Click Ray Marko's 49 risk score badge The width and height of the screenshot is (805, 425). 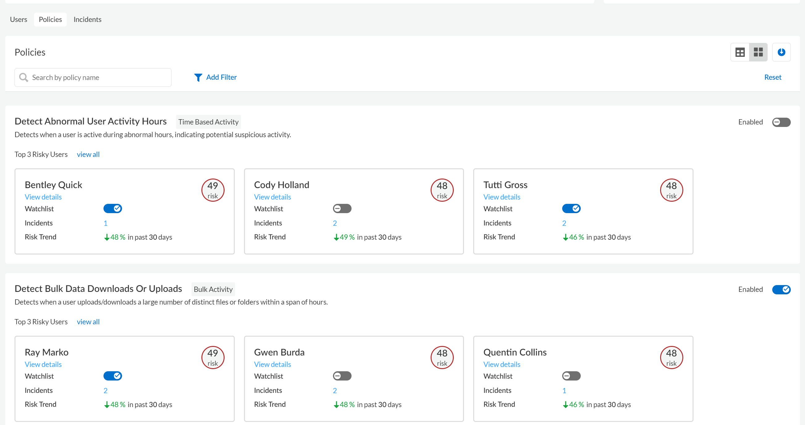[213, 357]
